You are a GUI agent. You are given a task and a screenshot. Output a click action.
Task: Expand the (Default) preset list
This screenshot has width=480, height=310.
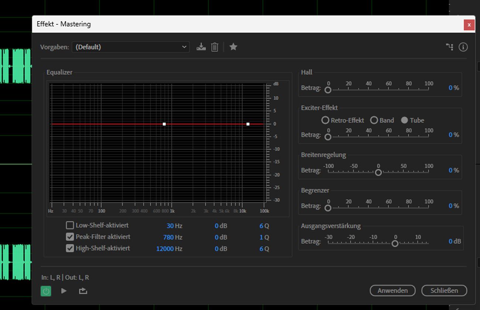tap(131, 47)
